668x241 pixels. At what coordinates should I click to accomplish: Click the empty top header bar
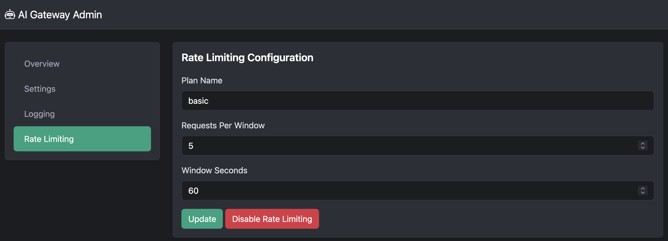point(367,15)
